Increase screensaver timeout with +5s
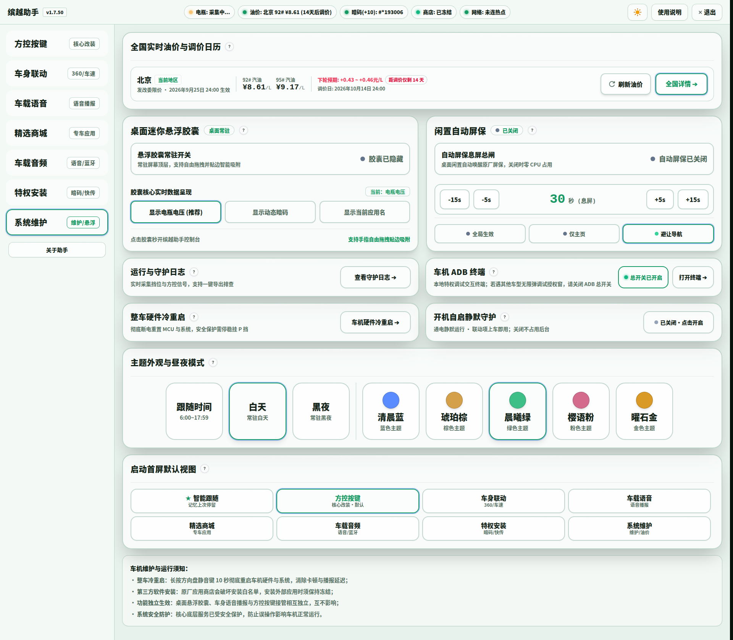The width and height of the screenshot is (733, 640). (660, 199)
